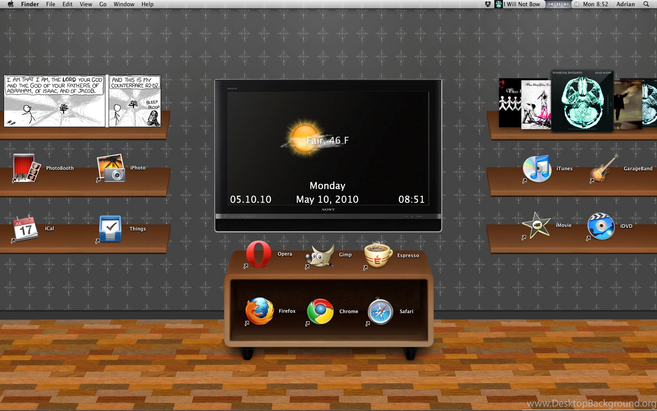Launch the Opera browser icon
Image resolution: width=657 pixels, height=411 pixels.
point(258,254)
